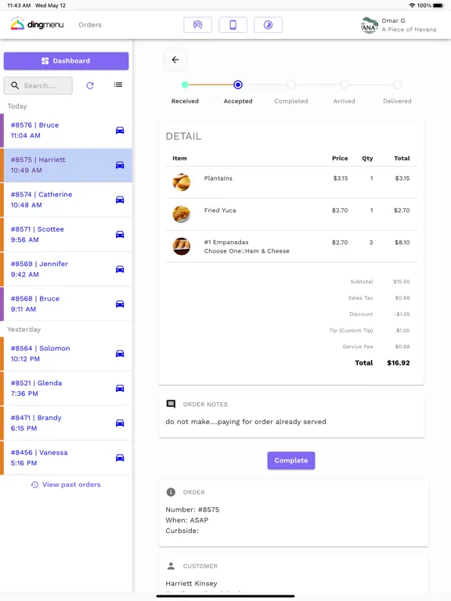Click the order notes message text
Screen dimensions: 451x601
(x=246, y=422)
